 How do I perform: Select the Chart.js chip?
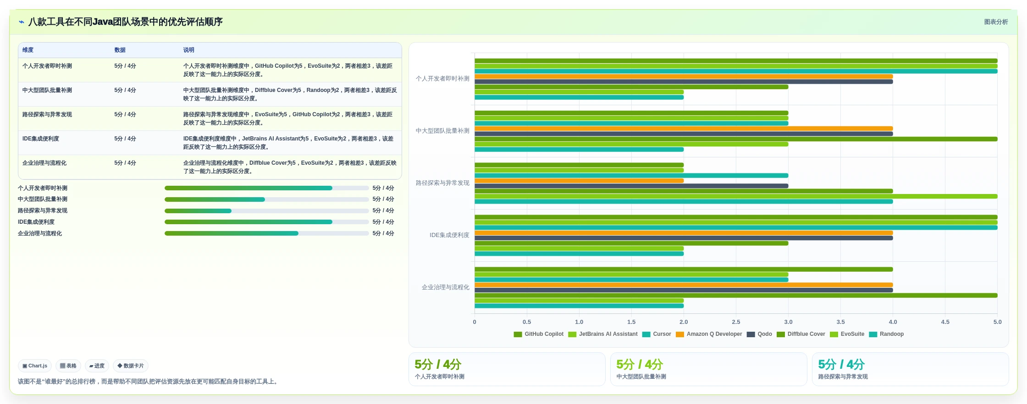[x=35, y=366]
